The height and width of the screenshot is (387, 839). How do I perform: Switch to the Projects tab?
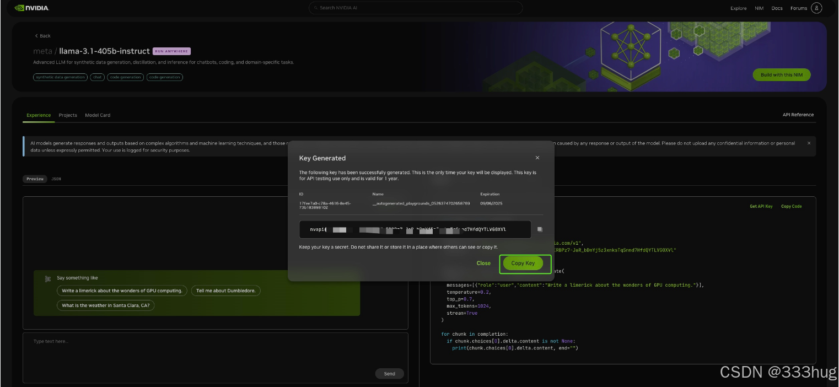68,115
